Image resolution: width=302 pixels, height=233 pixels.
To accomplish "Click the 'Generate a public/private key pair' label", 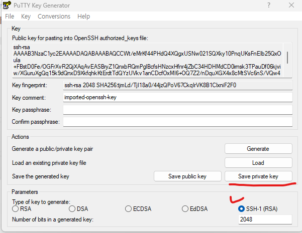I will point(52,149).
